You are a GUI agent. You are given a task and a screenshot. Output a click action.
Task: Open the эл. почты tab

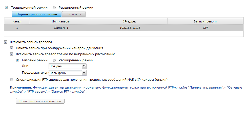point(74,14)
